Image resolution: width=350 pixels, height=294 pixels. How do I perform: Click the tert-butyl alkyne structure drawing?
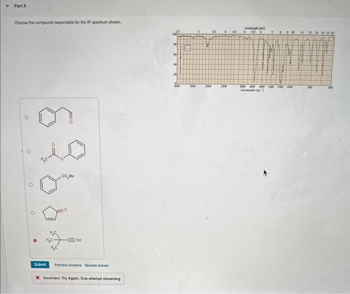pyautogui.click(x=63, y=240)
